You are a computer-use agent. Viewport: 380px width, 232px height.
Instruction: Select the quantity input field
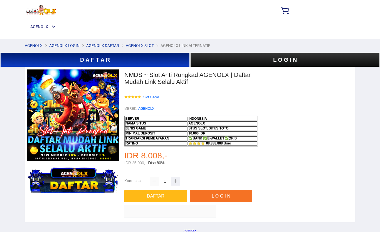[x=165, y=181]
